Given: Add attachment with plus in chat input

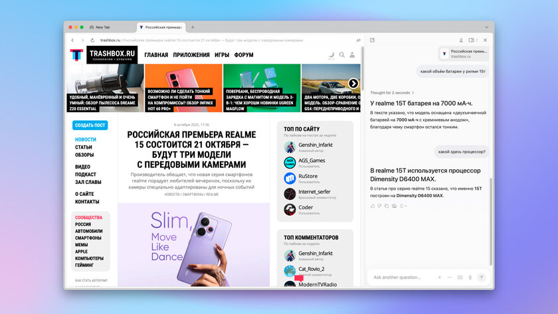Looking at the screenshot, I should pyautogui.click(x=440, y=277).
